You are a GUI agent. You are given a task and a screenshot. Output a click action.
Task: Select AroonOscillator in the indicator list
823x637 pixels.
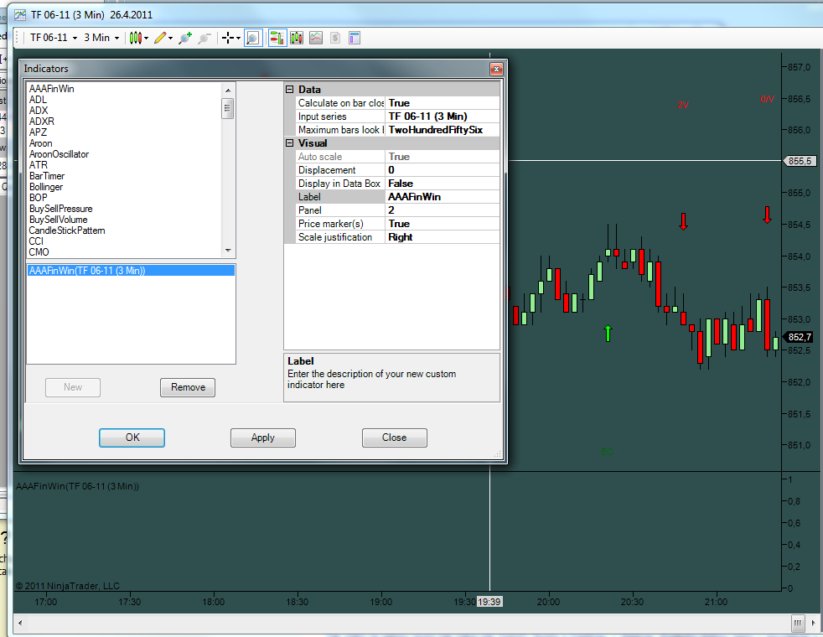(x=59, y=154)
